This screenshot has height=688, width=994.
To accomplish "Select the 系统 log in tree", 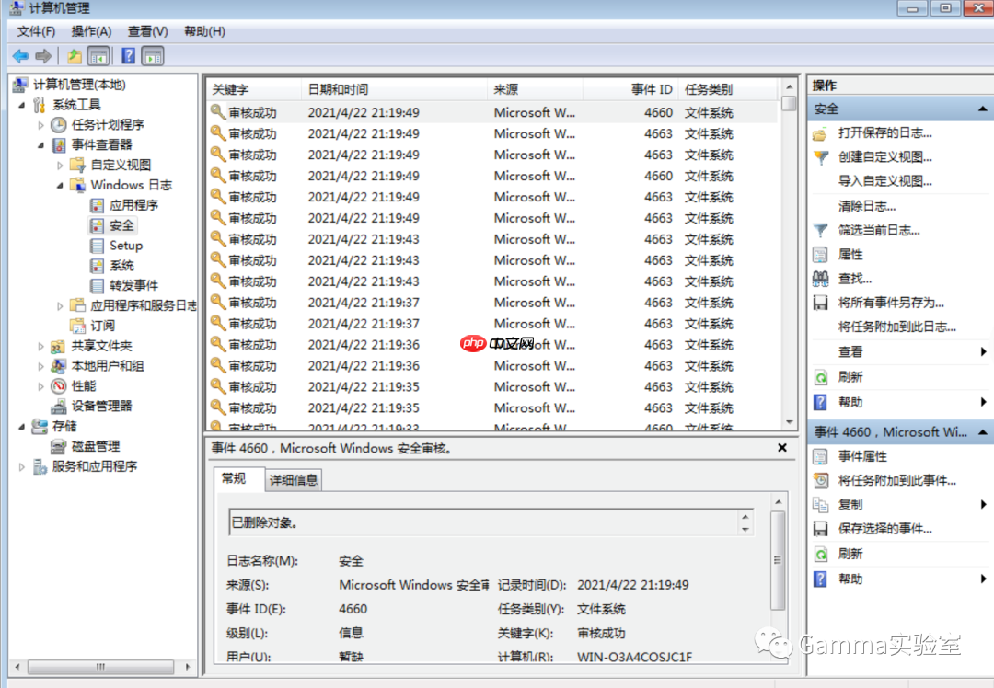I will tap(121, 266).
